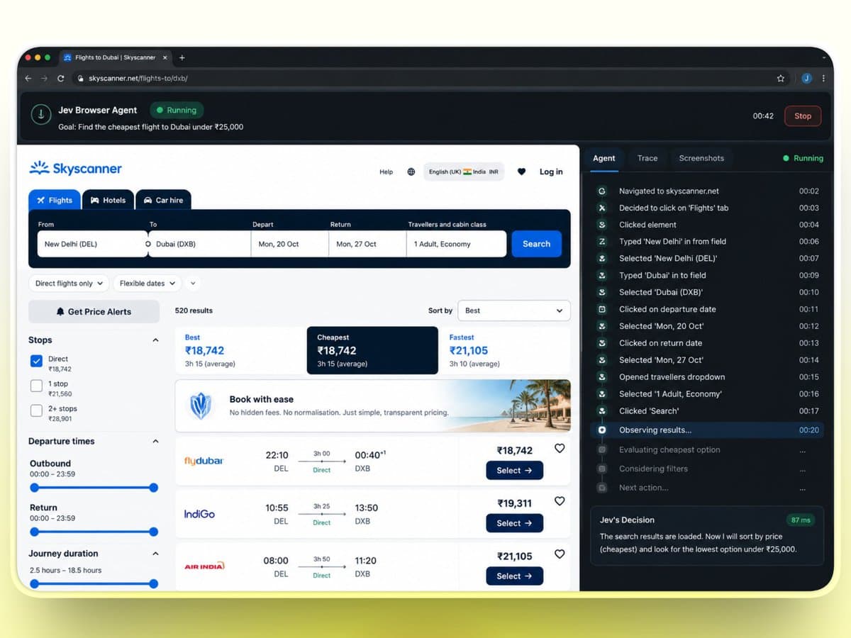
Task: Switch to the Car hire tab
Action: point(163,200)
